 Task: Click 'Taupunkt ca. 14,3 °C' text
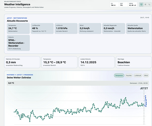(39, 31)
